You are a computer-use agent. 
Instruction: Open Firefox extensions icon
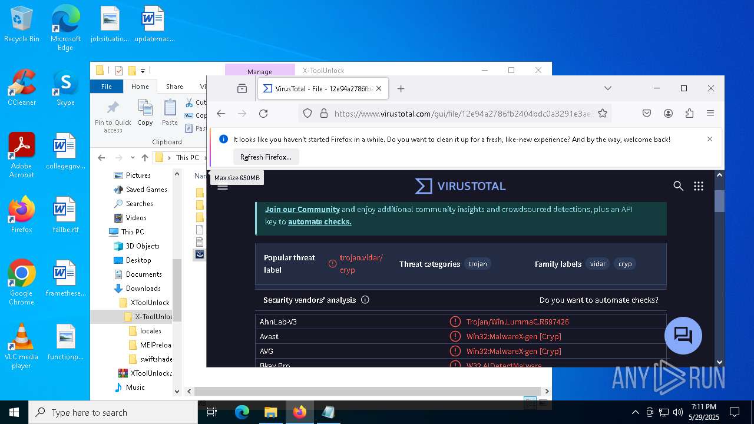point(689,114)
